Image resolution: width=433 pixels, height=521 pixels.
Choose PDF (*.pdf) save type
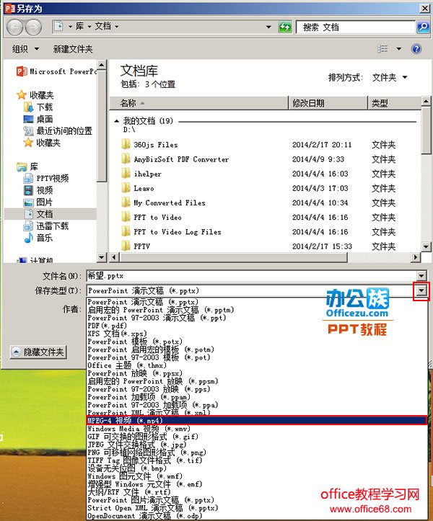(257, 326)
